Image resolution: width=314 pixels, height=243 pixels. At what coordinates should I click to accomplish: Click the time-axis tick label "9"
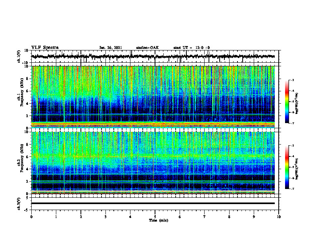254,217
